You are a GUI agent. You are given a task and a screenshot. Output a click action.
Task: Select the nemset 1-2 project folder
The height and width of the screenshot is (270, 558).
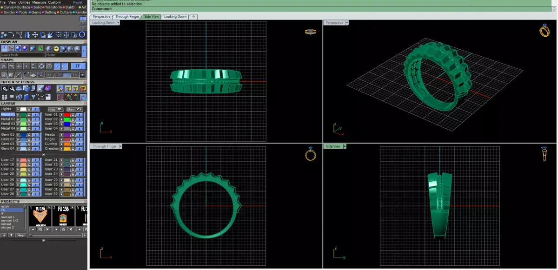click(x=10, y=221)
